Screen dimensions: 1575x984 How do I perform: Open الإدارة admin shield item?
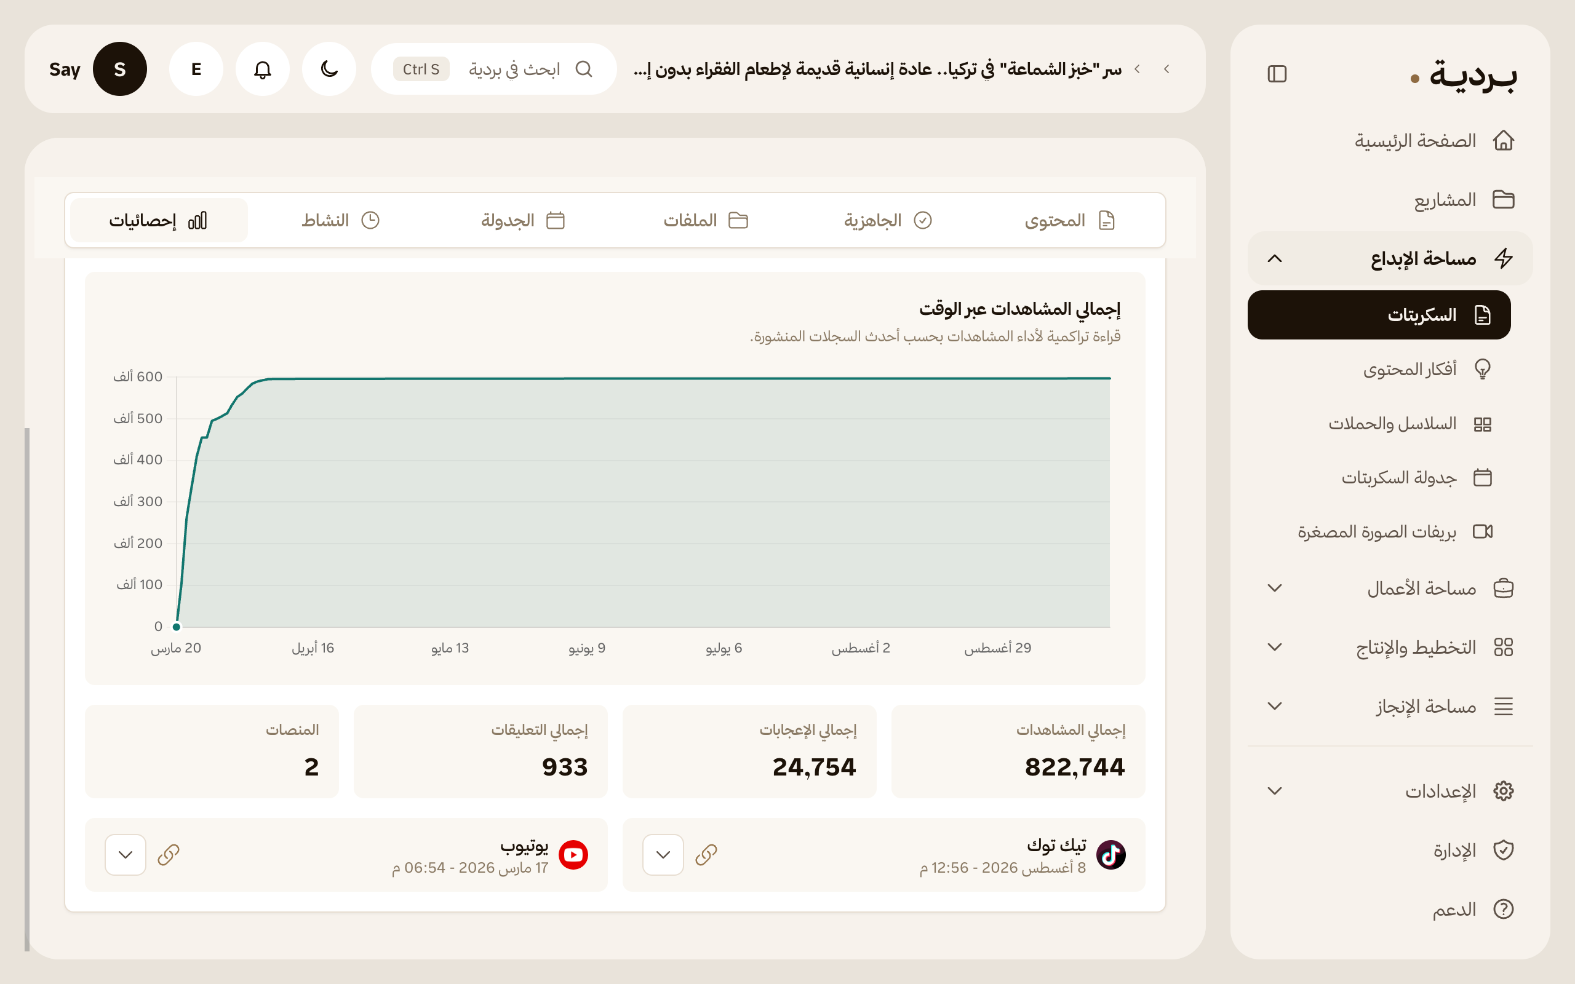pyautogui.click(x=1390, y=850)
